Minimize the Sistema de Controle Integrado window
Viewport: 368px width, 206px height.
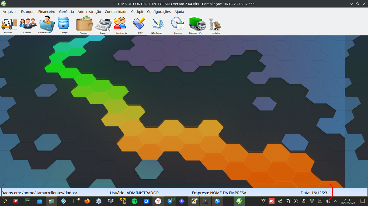pos(351,4)
